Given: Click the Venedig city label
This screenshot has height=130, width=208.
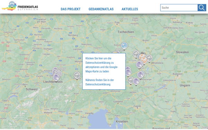Looking at the screenshot, I should click(89, 113).
